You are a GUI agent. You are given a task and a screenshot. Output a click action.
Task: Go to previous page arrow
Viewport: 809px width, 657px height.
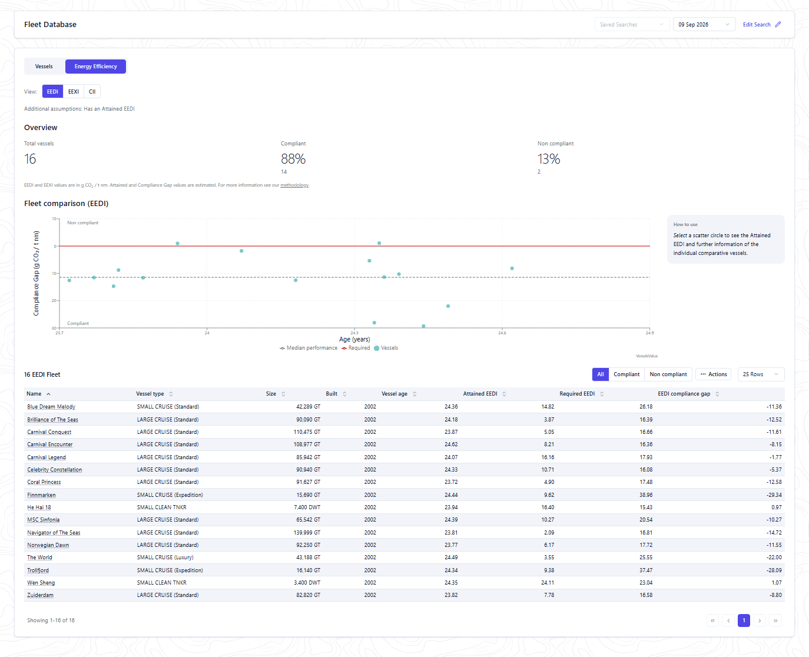pos(728,620)
